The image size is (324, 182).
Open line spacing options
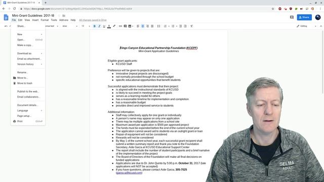click(x=158, y=26)
